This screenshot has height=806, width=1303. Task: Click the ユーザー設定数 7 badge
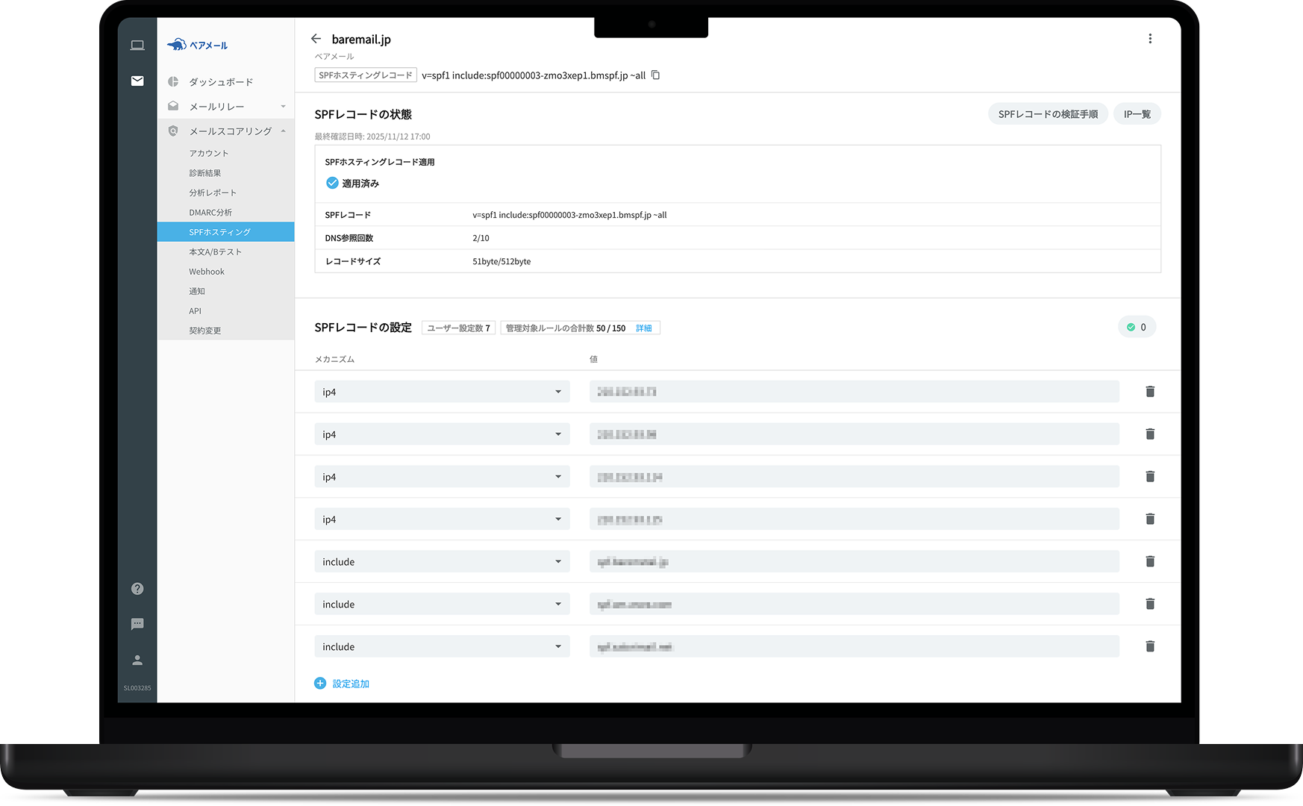pyautogui.click(x=458, y=328)
